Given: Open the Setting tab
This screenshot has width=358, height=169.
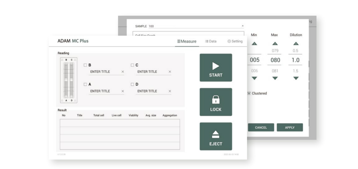Looking at the screenshot, I should tap(235, 41).
